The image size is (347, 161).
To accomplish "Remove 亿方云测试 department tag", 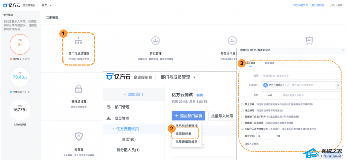I will [x=288, y=85].
